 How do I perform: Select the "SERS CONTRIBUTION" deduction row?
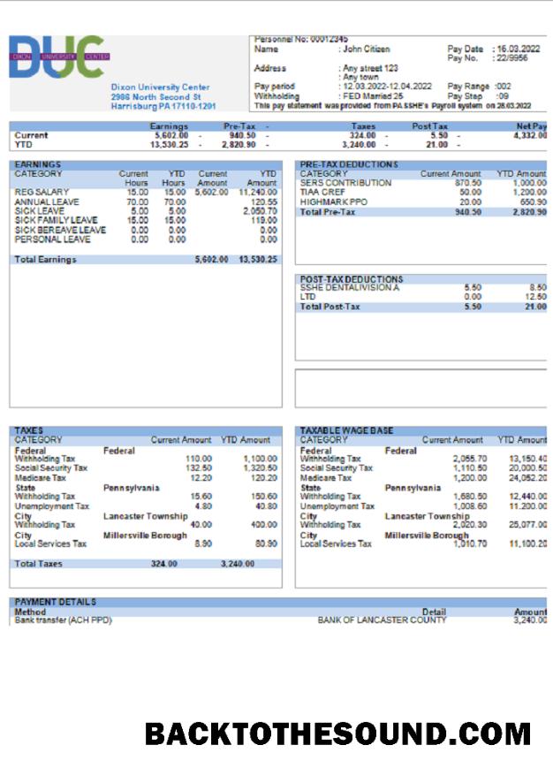346,183
